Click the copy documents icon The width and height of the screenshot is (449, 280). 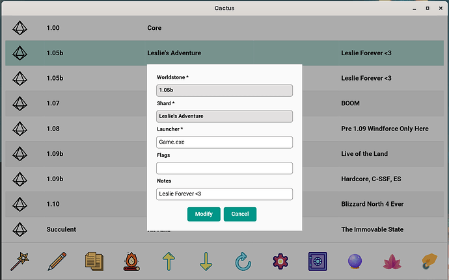(94, 261)
